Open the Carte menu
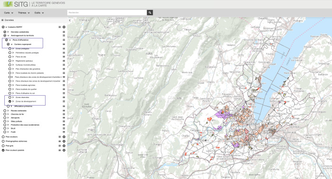332x179 pixels. 9,13
